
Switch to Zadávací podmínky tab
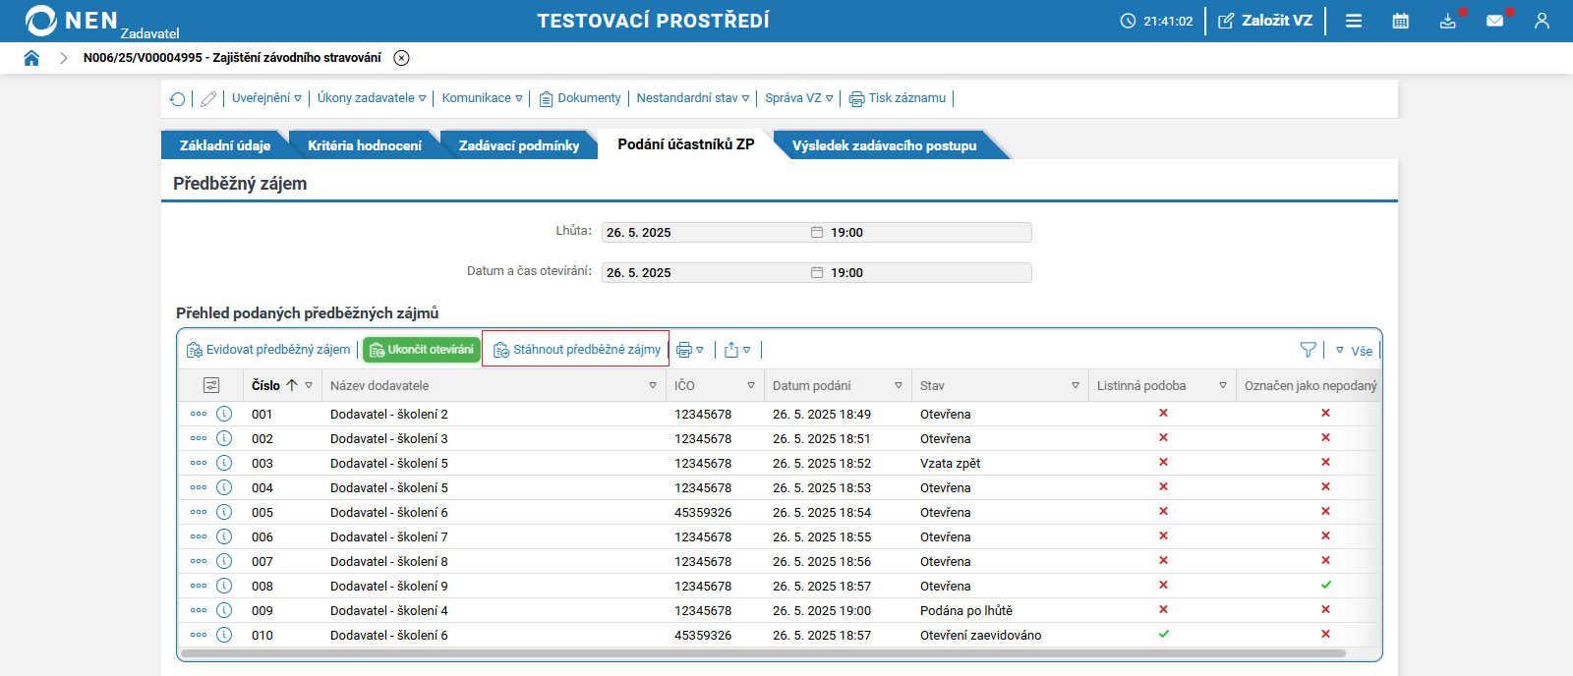[519, 145]
